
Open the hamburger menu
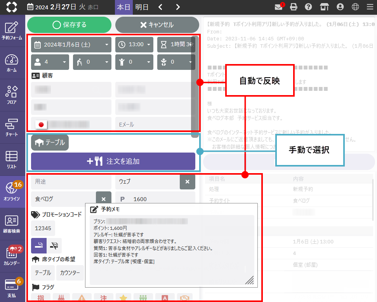point(370,7)
